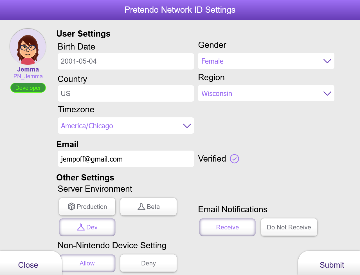Allow non-Nintendo device access
This screenshot has width=360, height=275.
click(x=87, y=263)
